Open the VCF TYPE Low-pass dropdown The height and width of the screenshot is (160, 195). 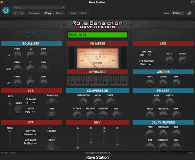tap(30, 134)
